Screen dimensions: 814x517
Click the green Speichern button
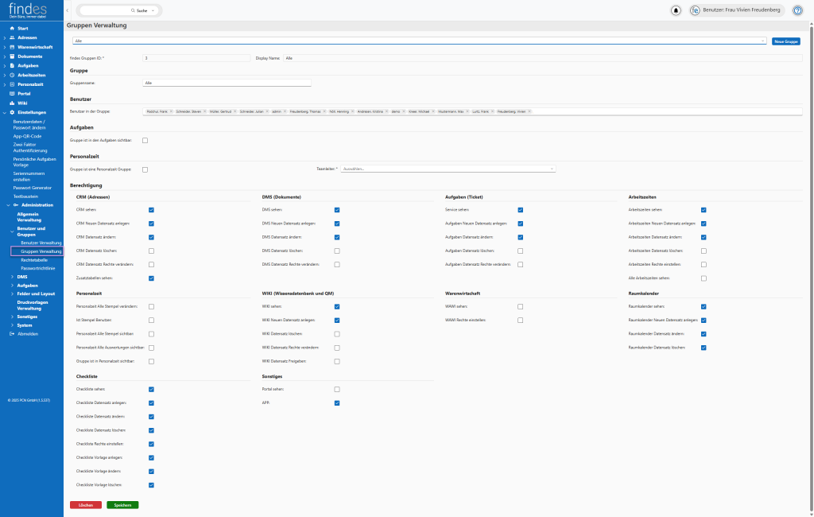122,505
